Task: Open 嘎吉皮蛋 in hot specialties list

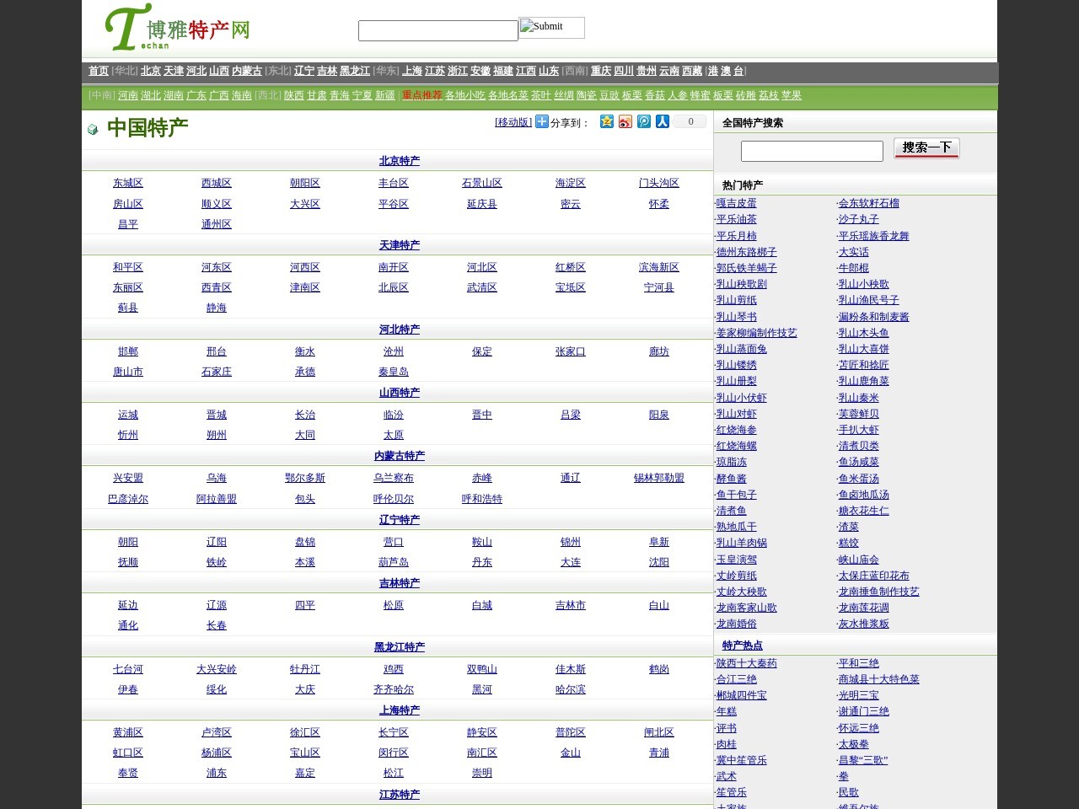Action: click(x=737, y=203)
